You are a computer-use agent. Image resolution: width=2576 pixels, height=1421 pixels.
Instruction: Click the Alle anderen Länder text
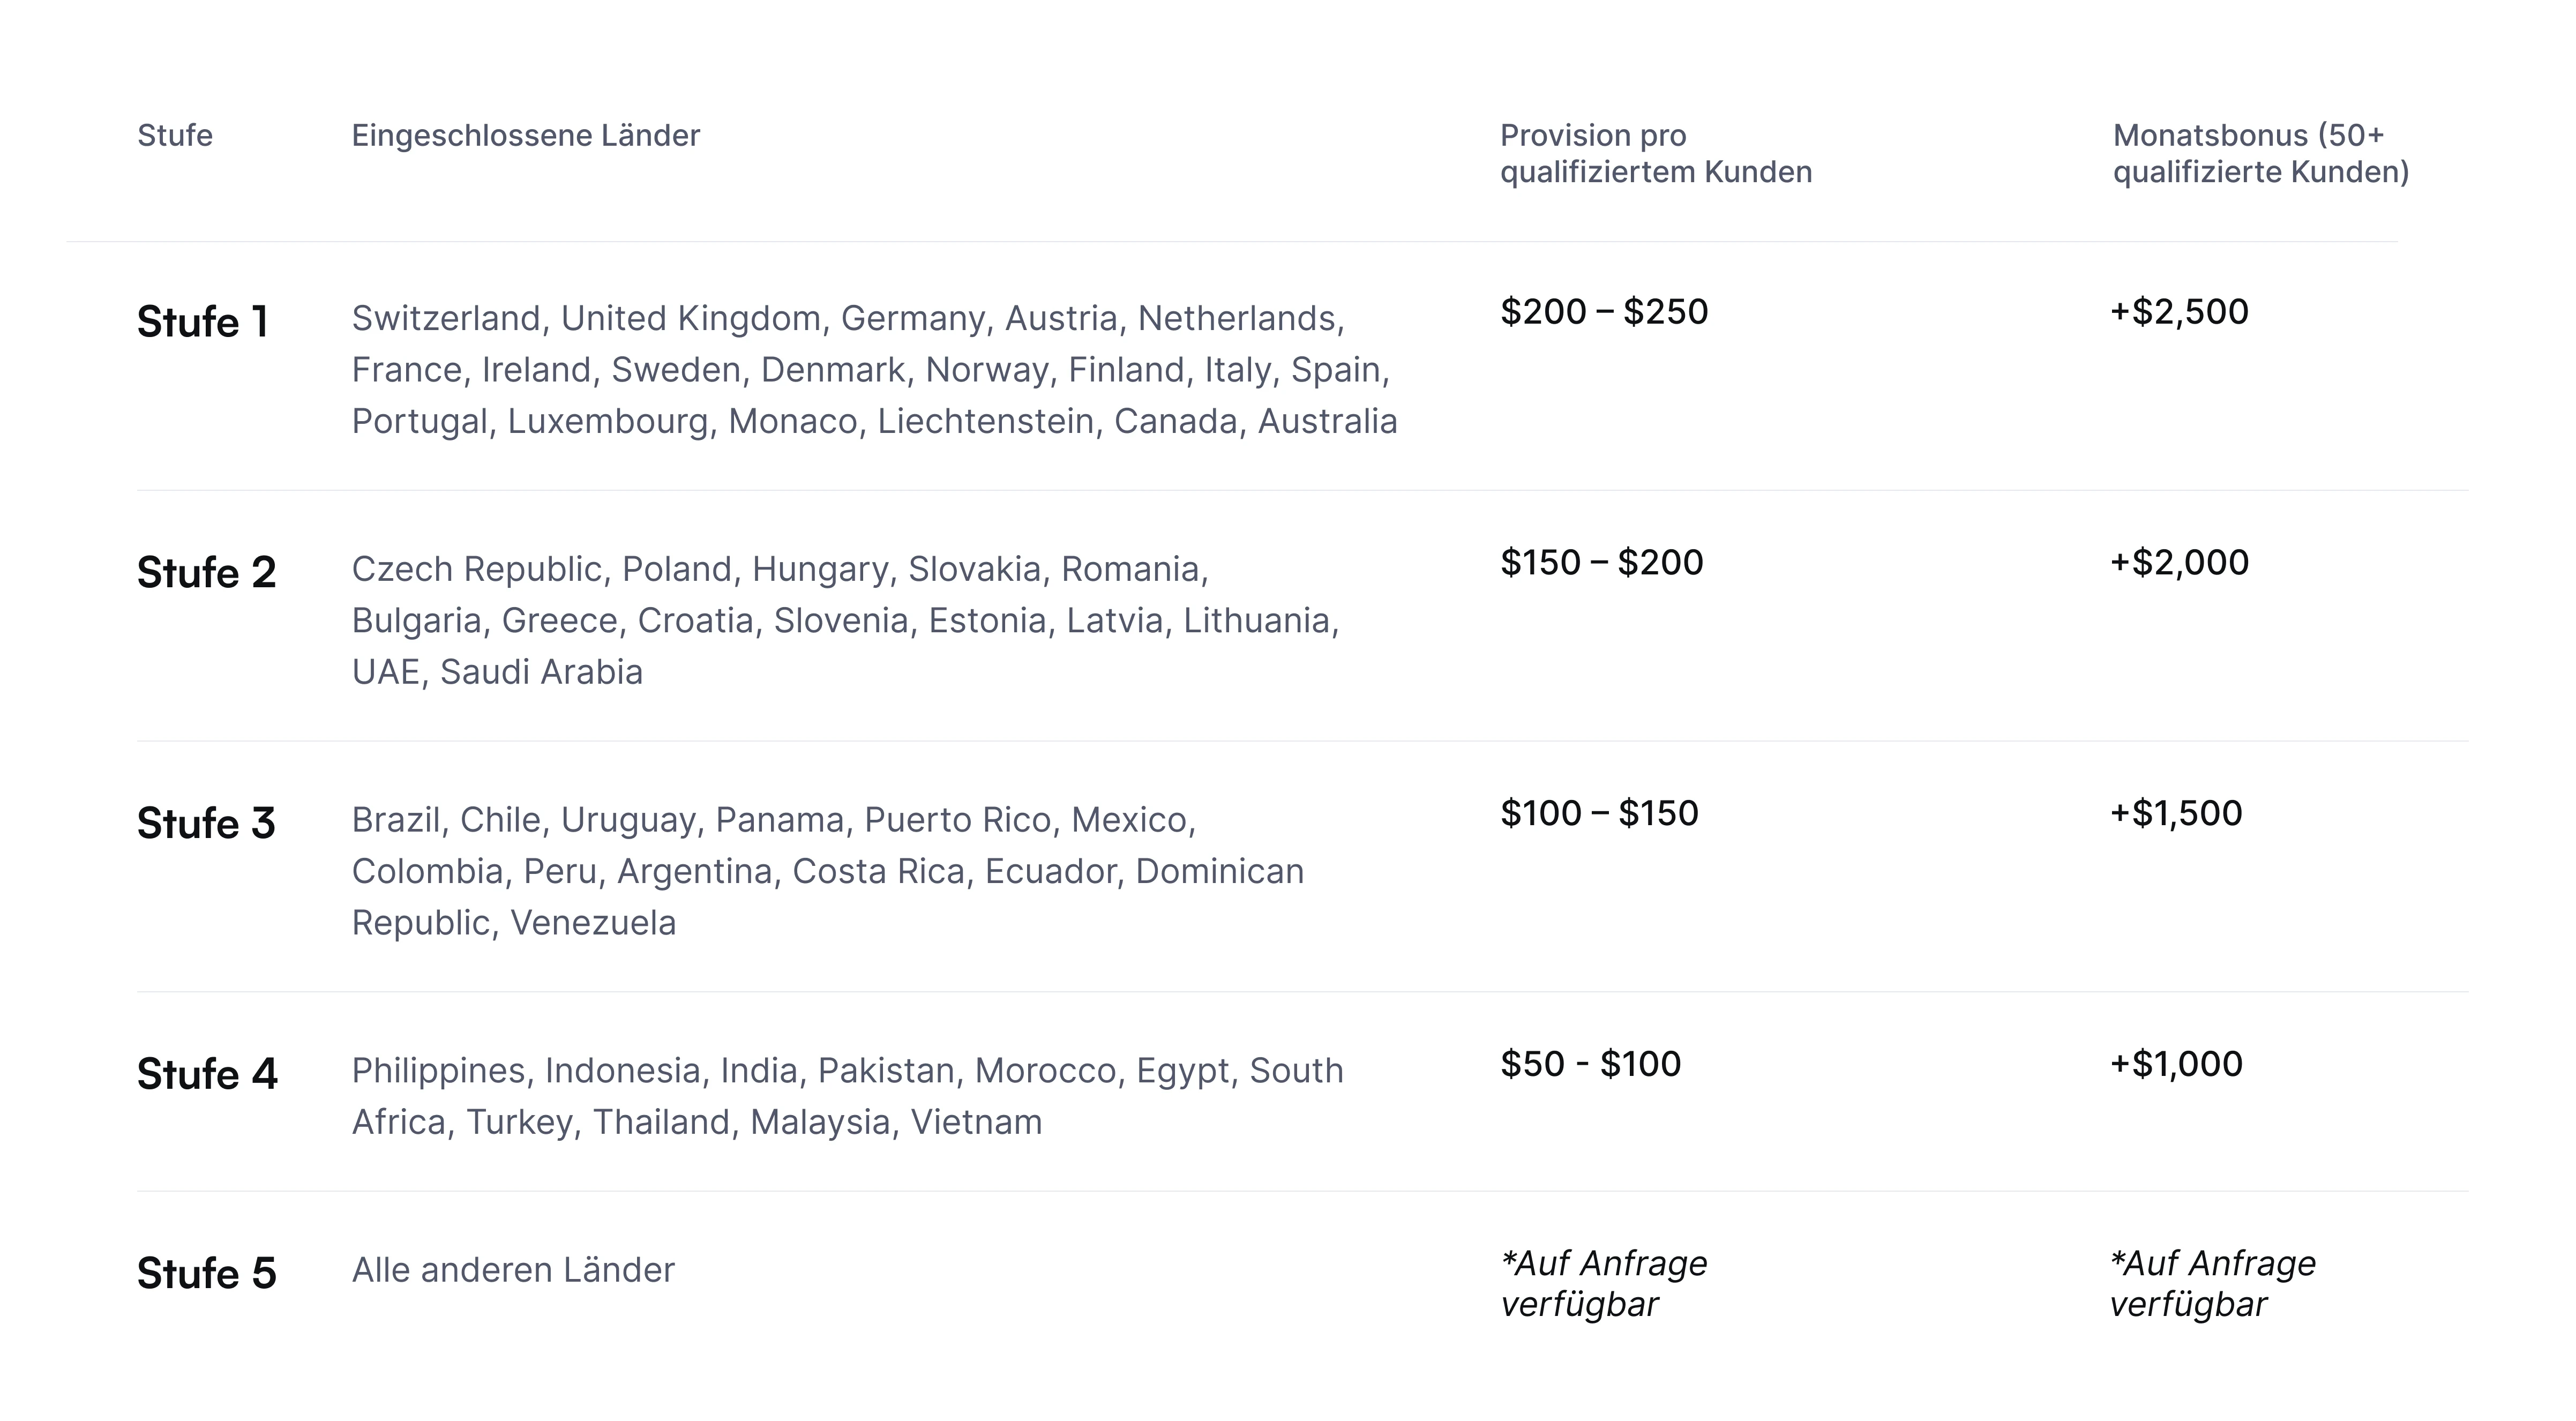coord(513,1270)
